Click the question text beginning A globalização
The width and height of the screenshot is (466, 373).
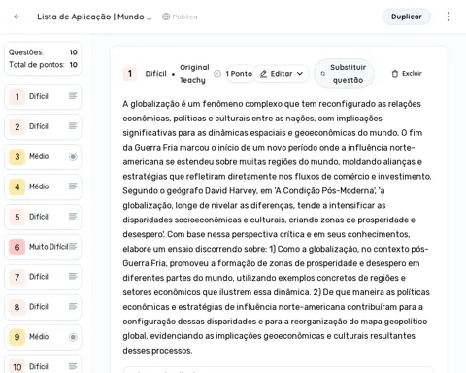(277, 227)
